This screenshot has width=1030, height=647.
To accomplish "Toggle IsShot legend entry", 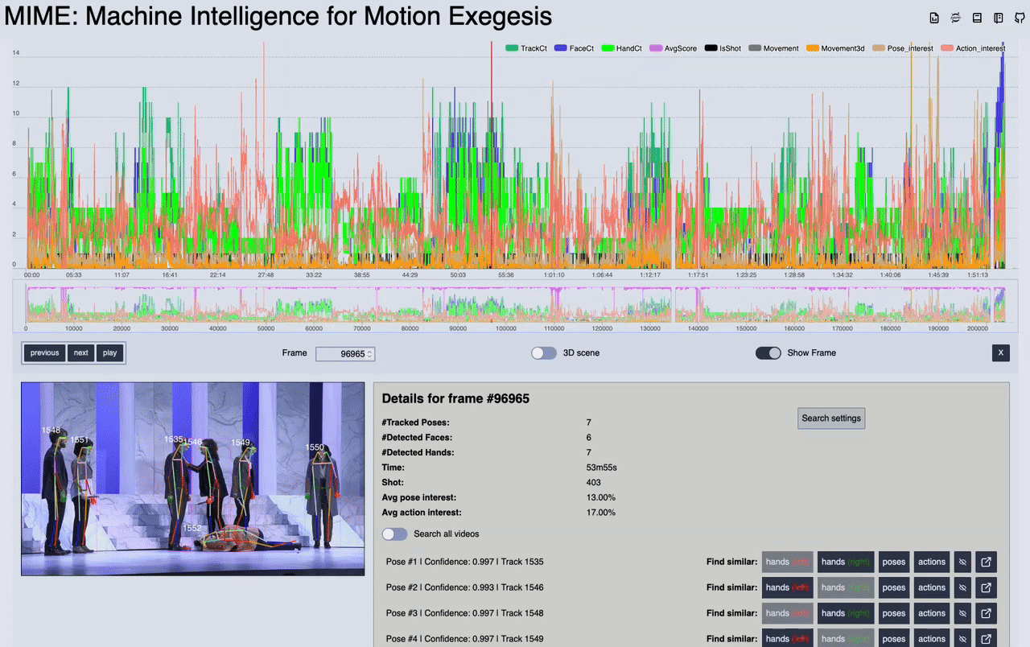I will click(723, 48).
